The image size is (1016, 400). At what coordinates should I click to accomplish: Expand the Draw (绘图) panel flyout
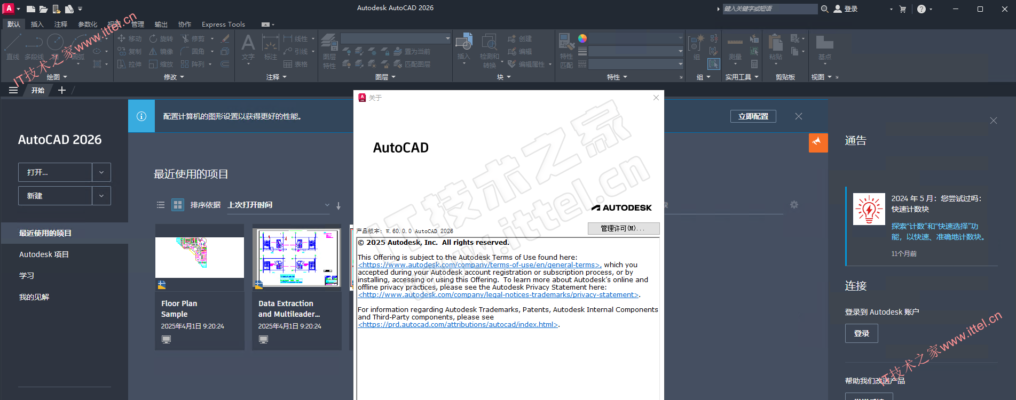pos(57,77)
